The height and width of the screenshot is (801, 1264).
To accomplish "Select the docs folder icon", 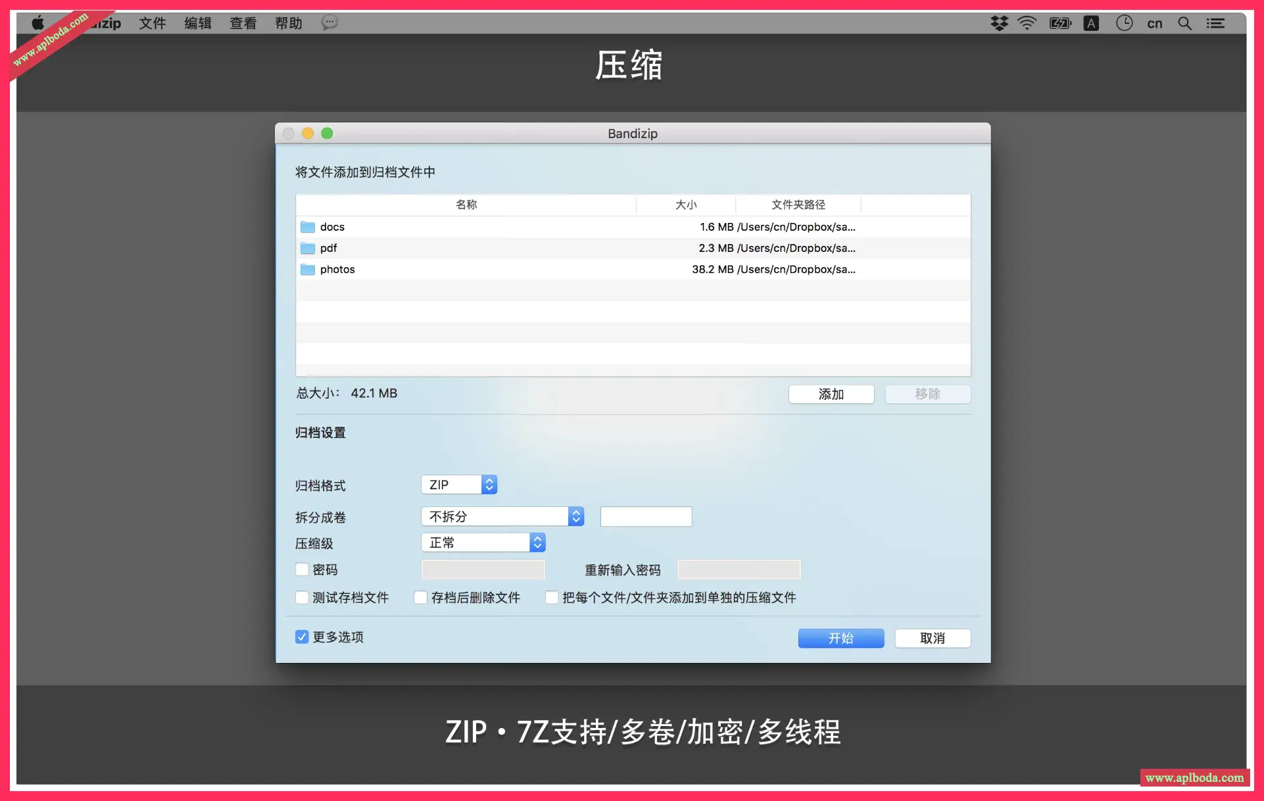I will tap(308, 227).
